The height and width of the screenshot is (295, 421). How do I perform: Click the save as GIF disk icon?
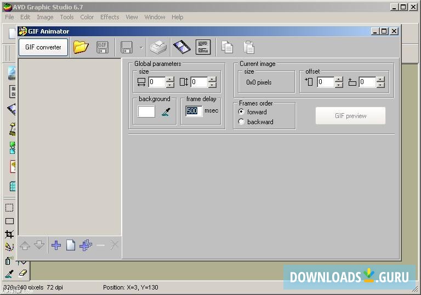(x=103, y=47)
